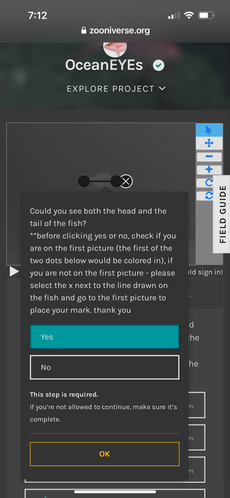Reset the image view
The image size is (230, 498).
click(x=209, y=196)
